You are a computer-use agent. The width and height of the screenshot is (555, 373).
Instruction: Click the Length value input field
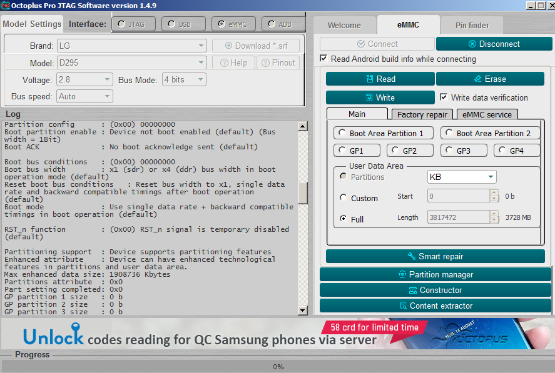pyautogui.click(x=459, y=217)
